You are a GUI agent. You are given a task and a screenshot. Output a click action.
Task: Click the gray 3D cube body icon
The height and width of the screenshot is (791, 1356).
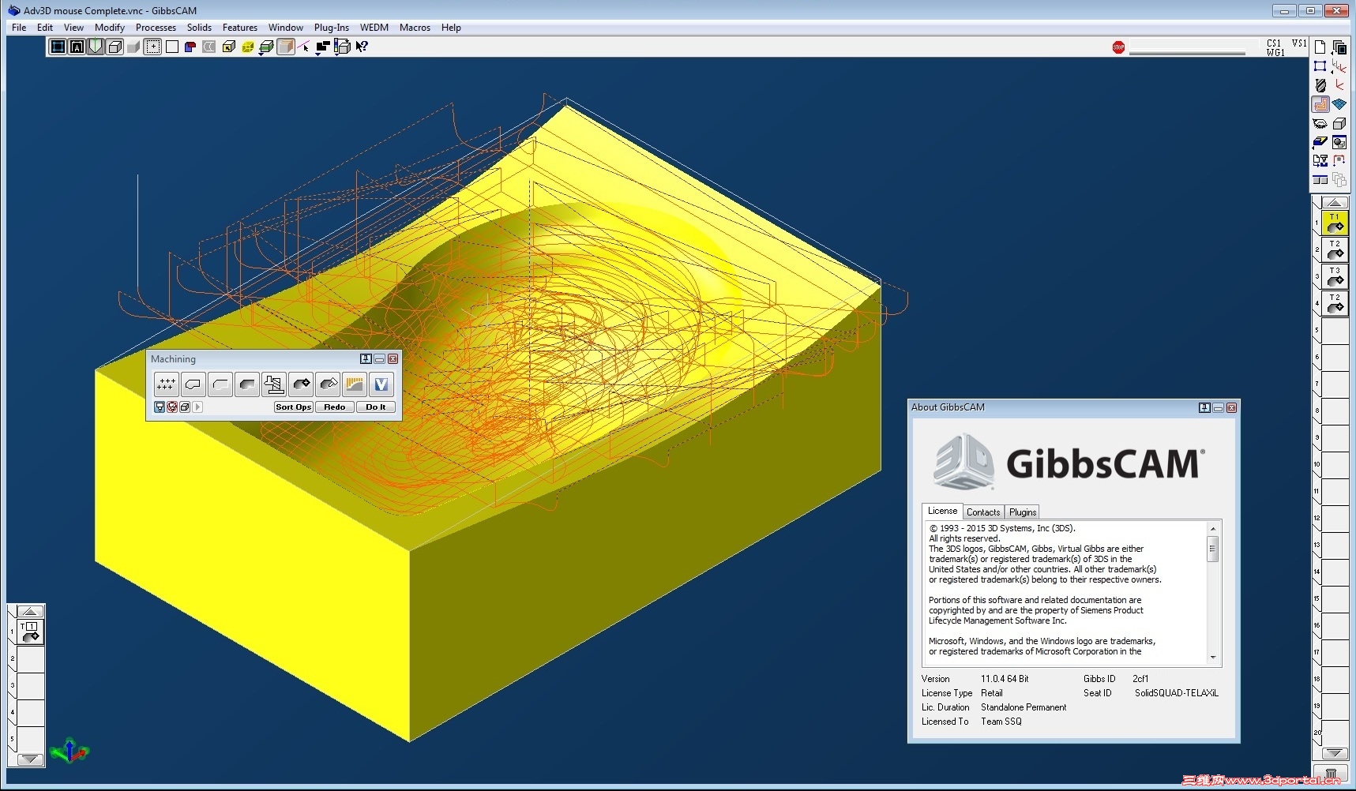point(1339,123)
